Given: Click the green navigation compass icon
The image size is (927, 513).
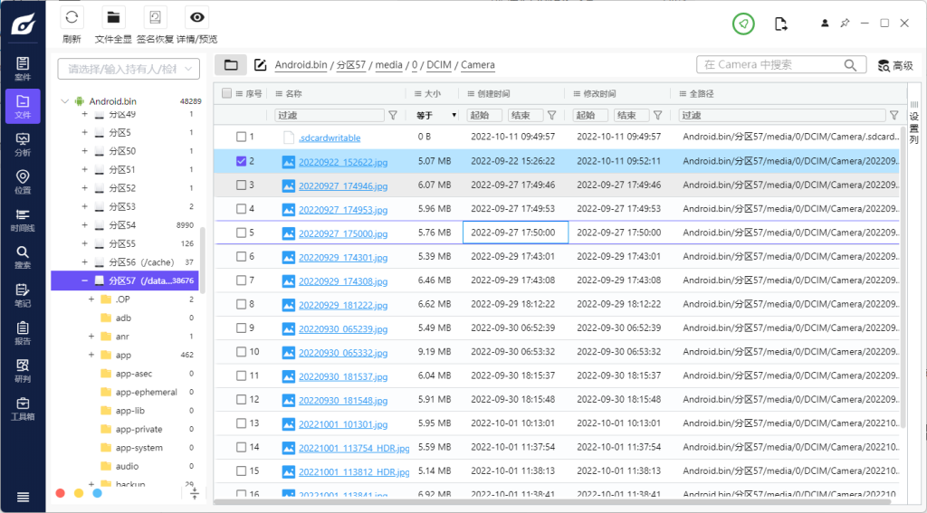Looking at the screenshot, I should 743,24.
